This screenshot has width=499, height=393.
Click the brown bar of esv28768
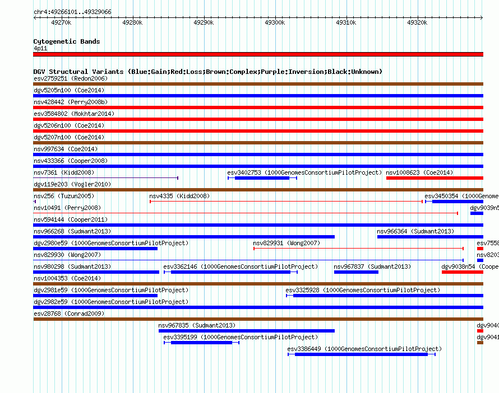(x=258, y=319)
